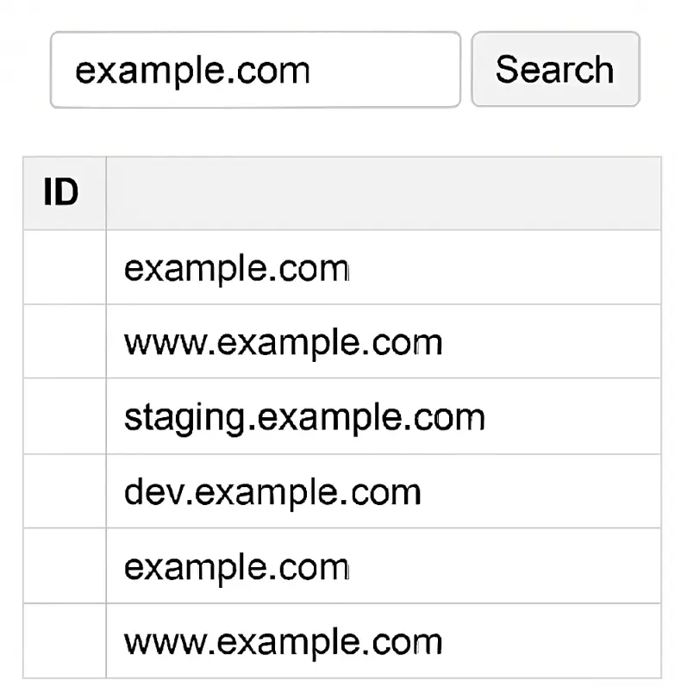Image resolution: width=675 pixels, height=693 pixels.
Task: Click the staging.example.com domain text
Action: [304, 417]
